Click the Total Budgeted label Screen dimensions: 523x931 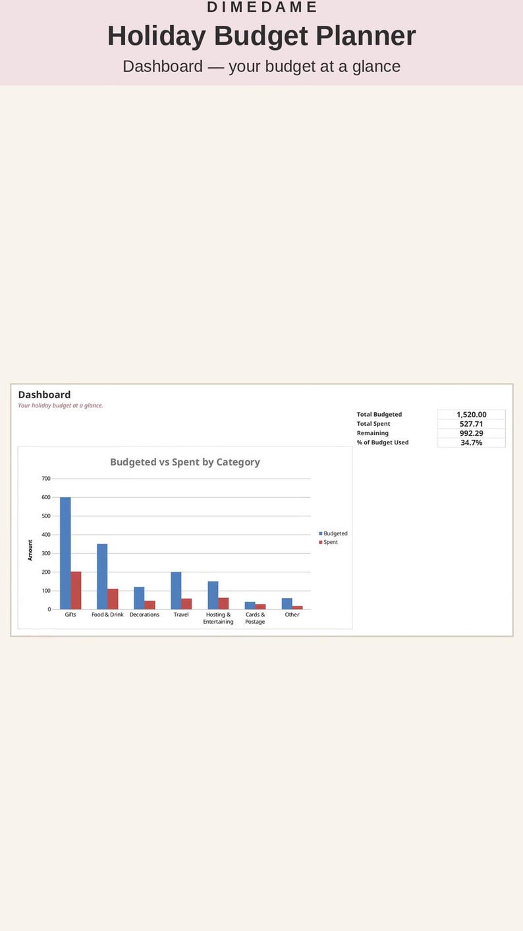pyautogui.click(x=379, y=415)
